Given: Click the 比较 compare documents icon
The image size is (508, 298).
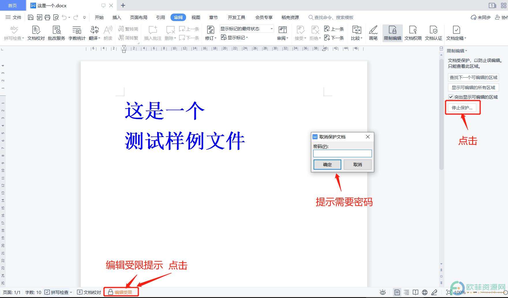Looking at the screenshot, I should point(357,33).
